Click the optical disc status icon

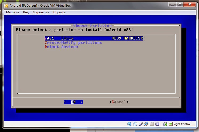click(135, 124)
